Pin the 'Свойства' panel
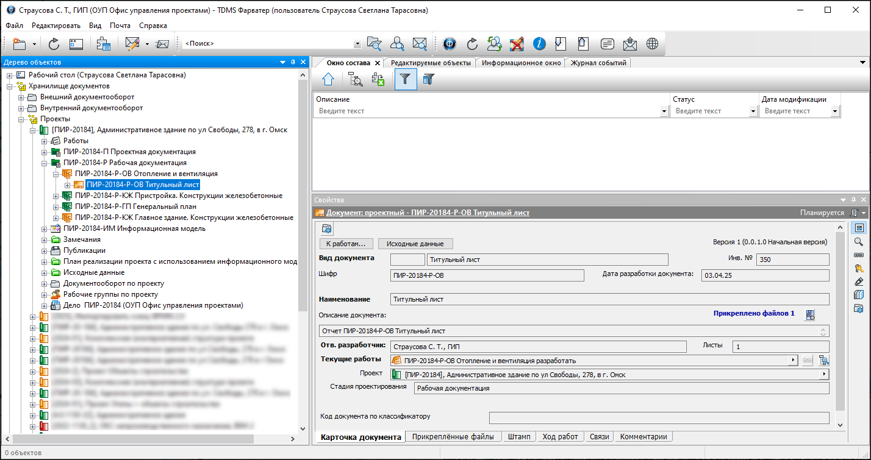 pyautogui.click(x=853, y=200)
